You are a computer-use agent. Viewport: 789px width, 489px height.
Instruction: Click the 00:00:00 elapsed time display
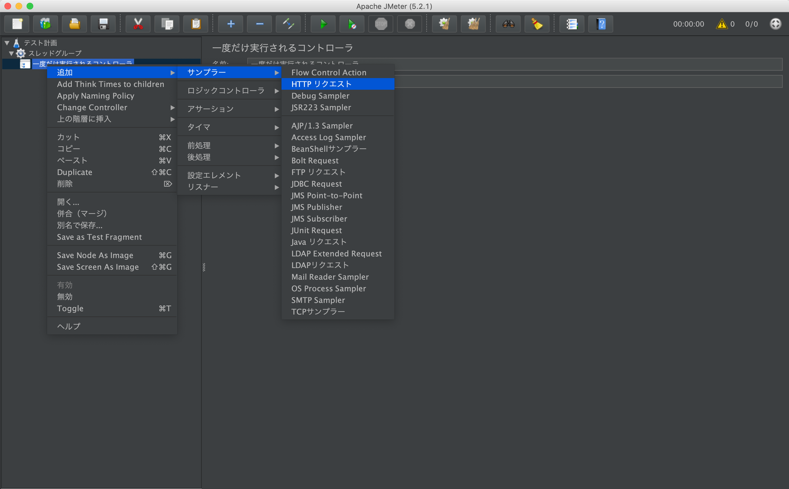click(688, 24)
